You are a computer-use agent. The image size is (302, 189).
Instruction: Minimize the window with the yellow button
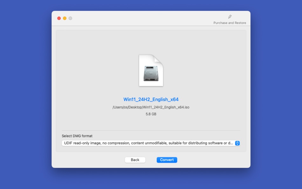(x=65, y=18)
